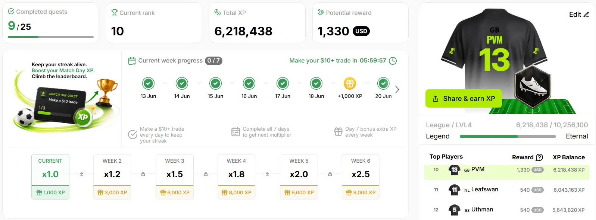Image resolution: width=596 pixels, height=220 pixels.
Task: Click the football boot badge icon
Action: tap(533, 86)
